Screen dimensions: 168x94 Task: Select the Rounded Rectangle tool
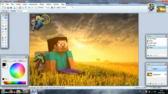click(x=6, y=43)
